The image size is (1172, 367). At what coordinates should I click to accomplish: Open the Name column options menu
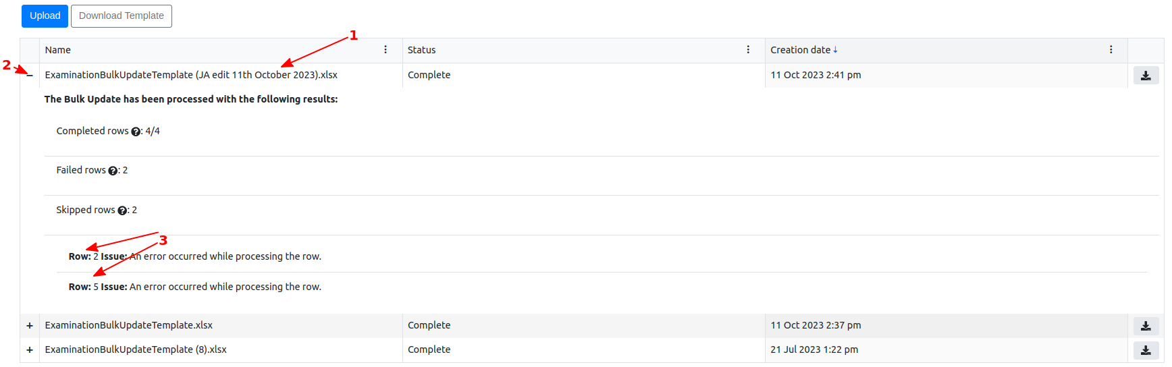pos(385,50)
